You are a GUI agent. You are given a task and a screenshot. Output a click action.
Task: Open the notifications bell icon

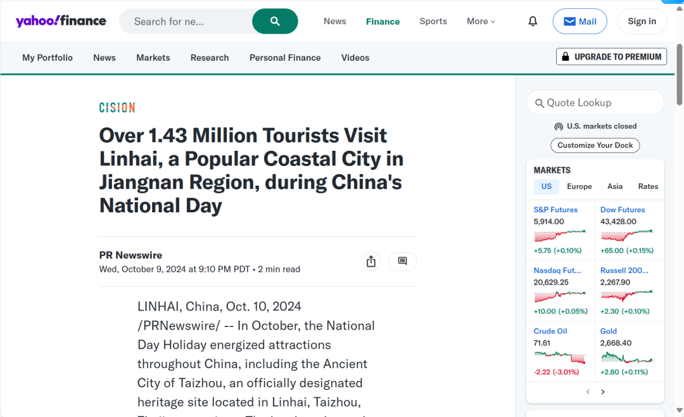[x=533, y=22]
